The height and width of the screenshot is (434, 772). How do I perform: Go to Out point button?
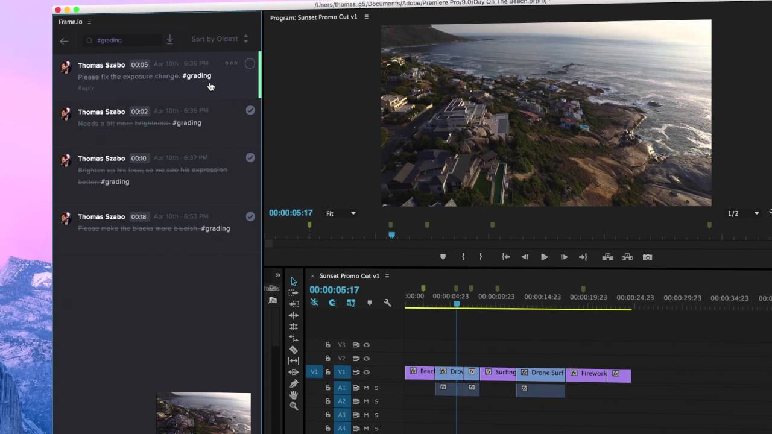tap(583, 257)
